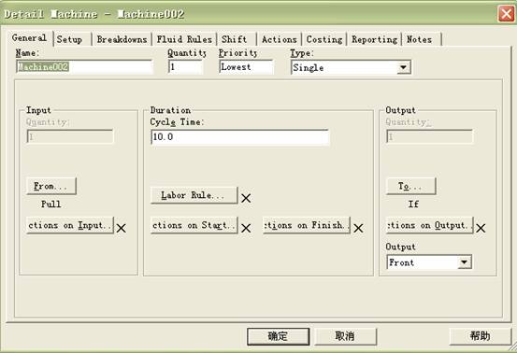Image resolution: width=517 pixels, height=353 pixels.
Task: Close the Detail Machine dialog window
Action: [x=506, y=14]
